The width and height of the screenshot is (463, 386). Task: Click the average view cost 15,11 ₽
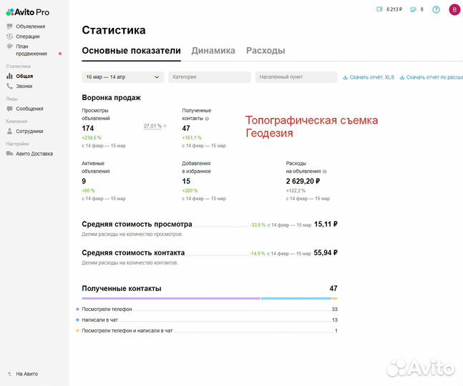click(x=326, y=224)
